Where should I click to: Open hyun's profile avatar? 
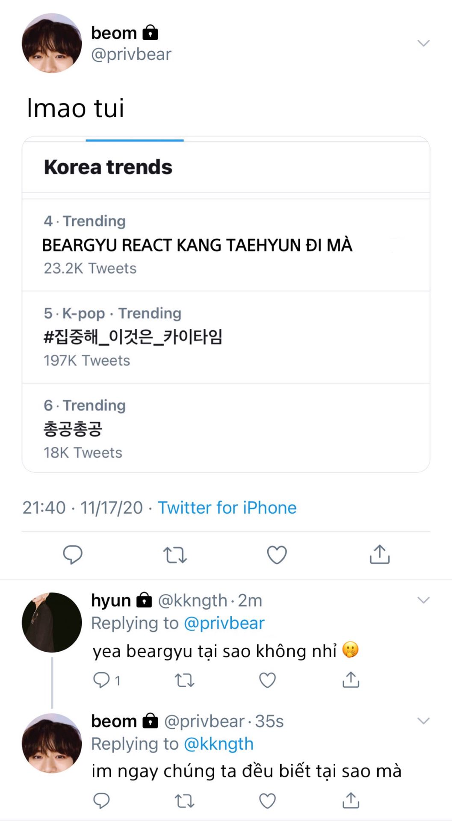point(52,622)
